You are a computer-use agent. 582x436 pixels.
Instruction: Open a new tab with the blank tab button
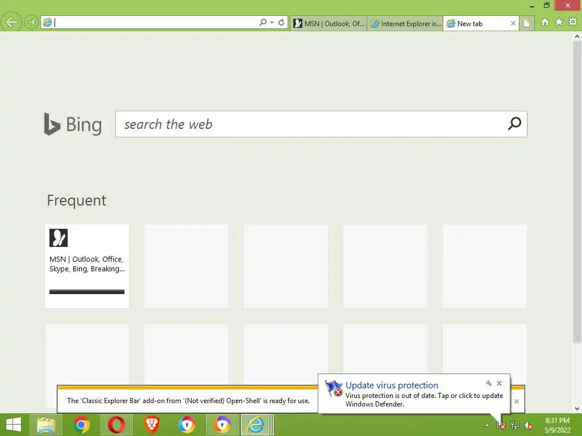(x=527, y=23)
